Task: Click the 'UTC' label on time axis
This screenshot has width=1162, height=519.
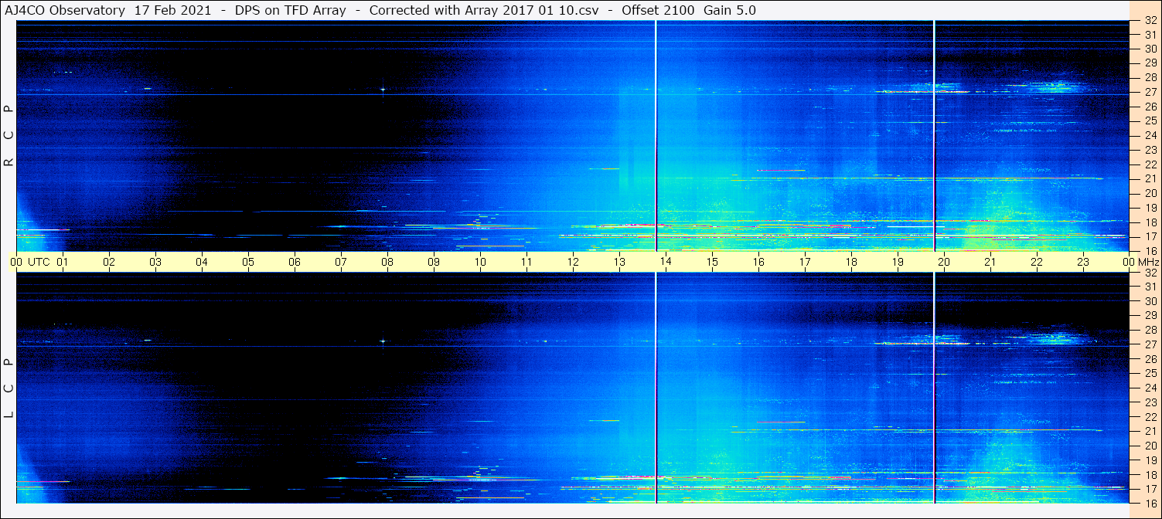Action: [39, 262]
